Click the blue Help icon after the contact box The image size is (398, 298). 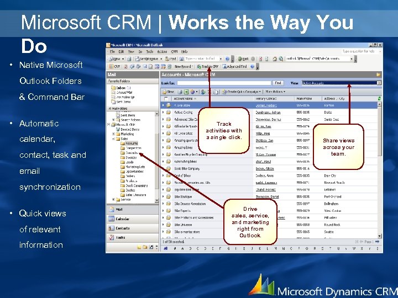tap(227, 59)
